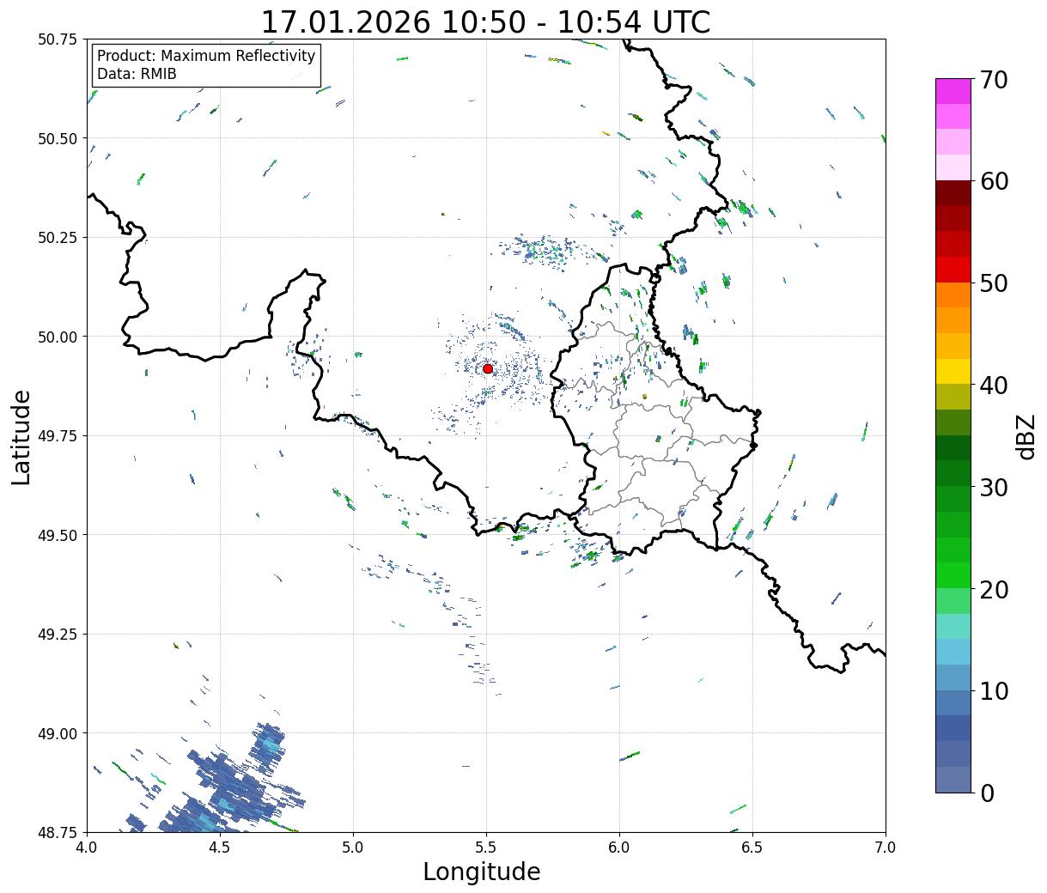Click the 'Latitude' axis label
1047x893 pixels.
tap(21, 437)
